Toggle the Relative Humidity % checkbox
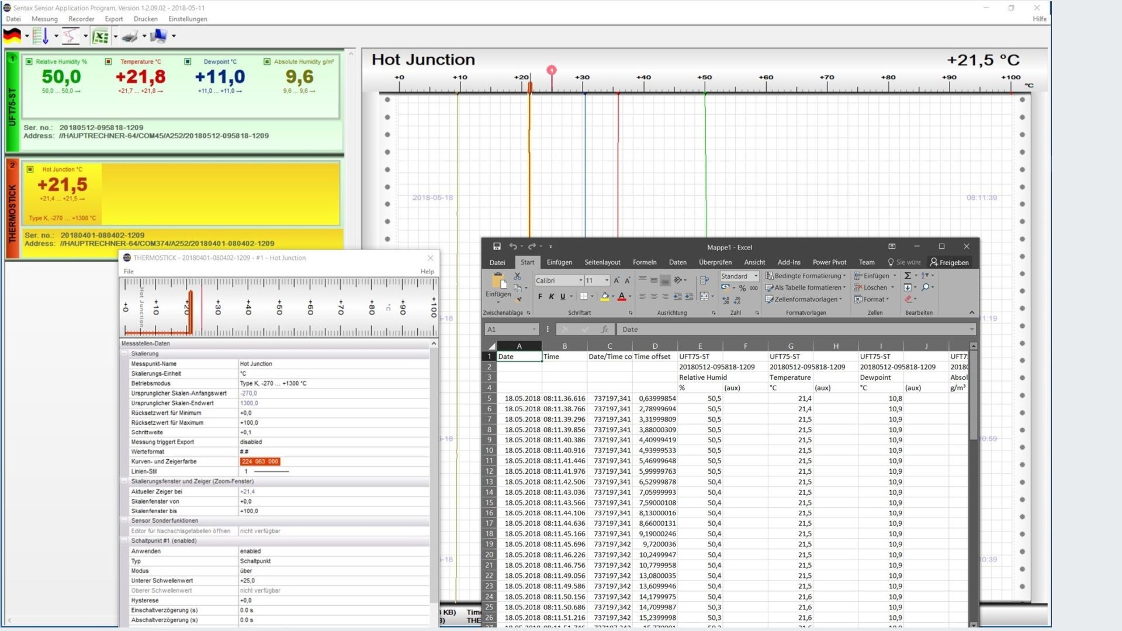Viewport: 1122px width, 631px height. click(29, 61)
